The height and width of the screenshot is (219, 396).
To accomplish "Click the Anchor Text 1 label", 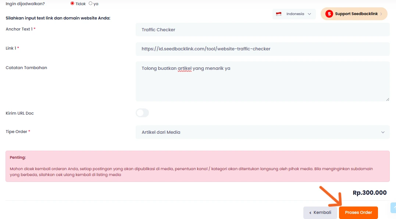I will tap(21, 29).
